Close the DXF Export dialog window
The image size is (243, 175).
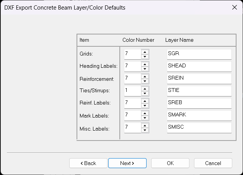[235, 7]
